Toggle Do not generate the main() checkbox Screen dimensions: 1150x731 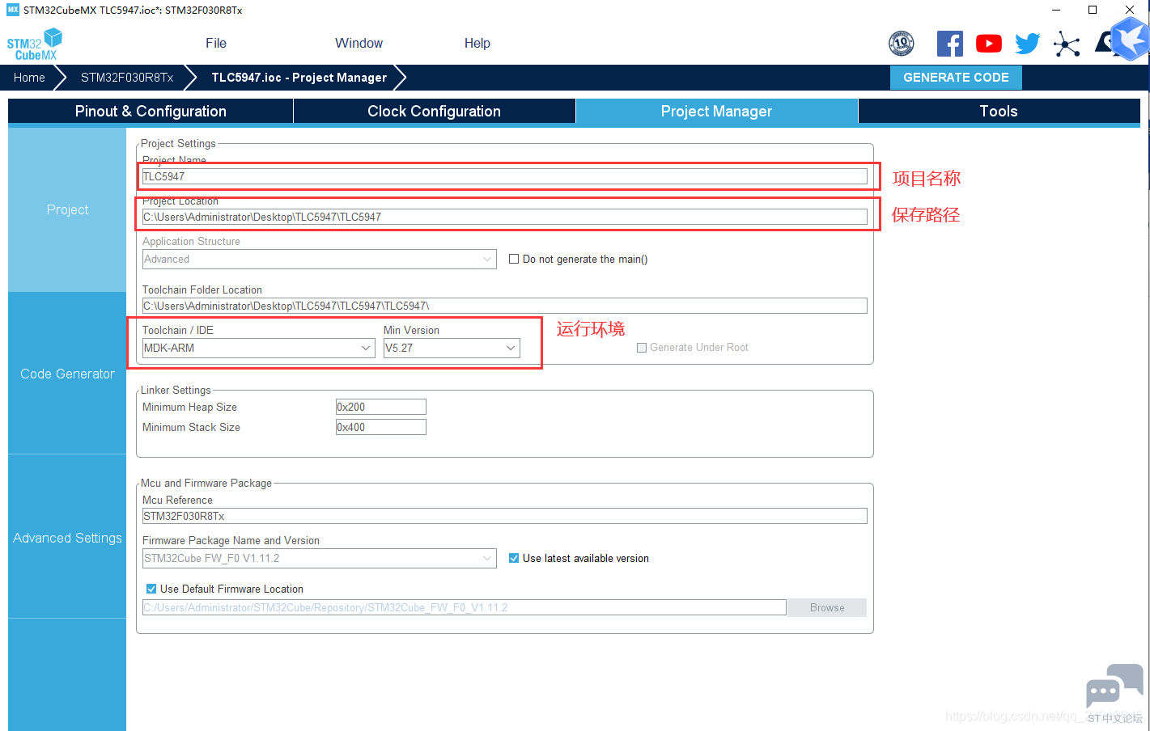pyautogui.click(x=514, y=259)
